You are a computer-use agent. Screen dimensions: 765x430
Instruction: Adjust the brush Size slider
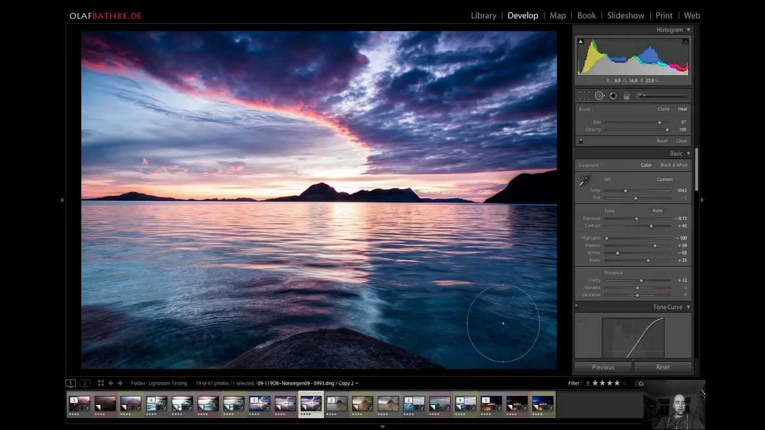point(637,122)
